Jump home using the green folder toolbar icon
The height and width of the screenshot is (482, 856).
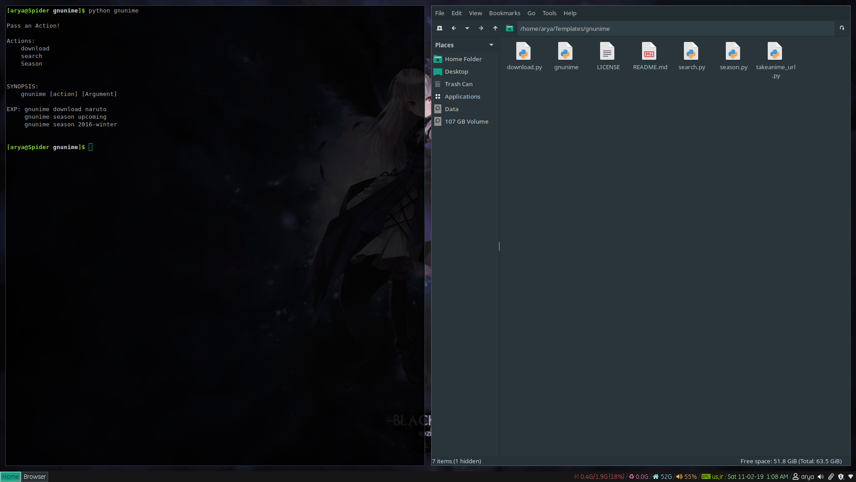509,28
